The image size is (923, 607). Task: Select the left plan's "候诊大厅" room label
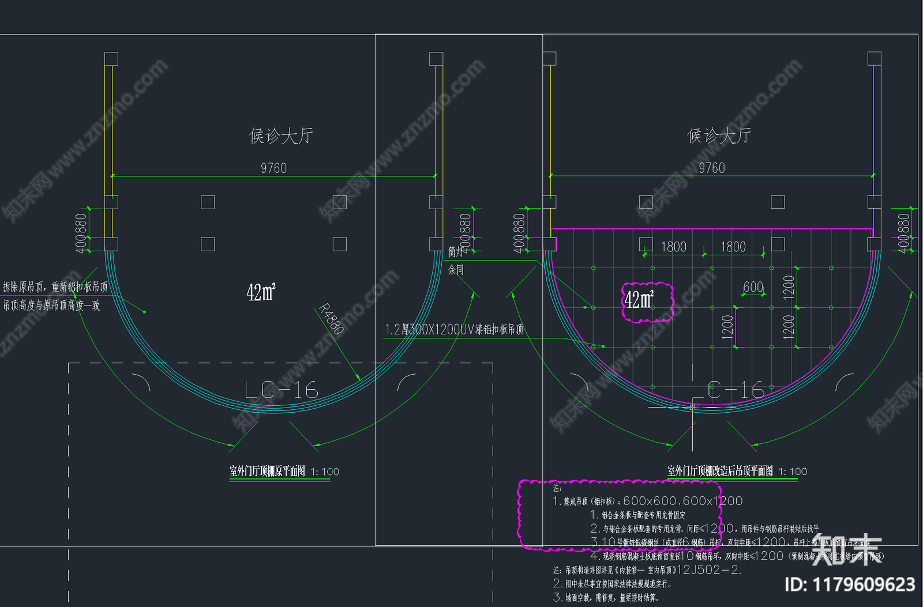point(281,136)
